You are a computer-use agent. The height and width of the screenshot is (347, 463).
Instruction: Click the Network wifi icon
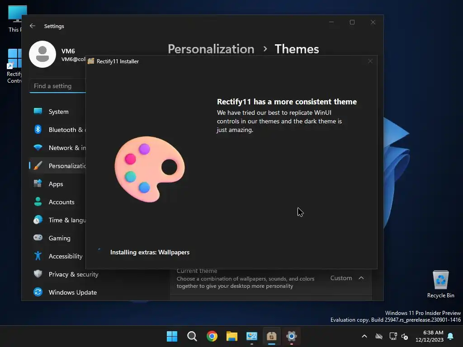click(x=38, y=147)
